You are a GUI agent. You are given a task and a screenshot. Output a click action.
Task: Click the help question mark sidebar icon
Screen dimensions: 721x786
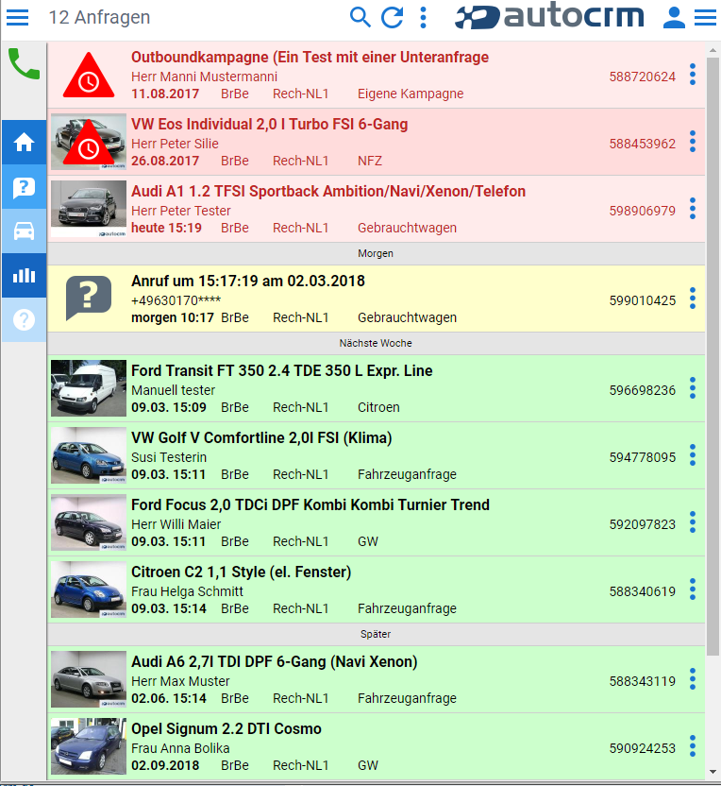[24, 319]
